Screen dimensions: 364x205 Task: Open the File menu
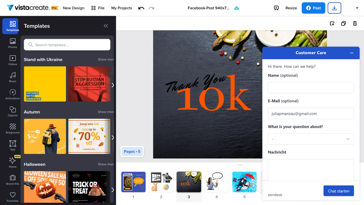98,8
